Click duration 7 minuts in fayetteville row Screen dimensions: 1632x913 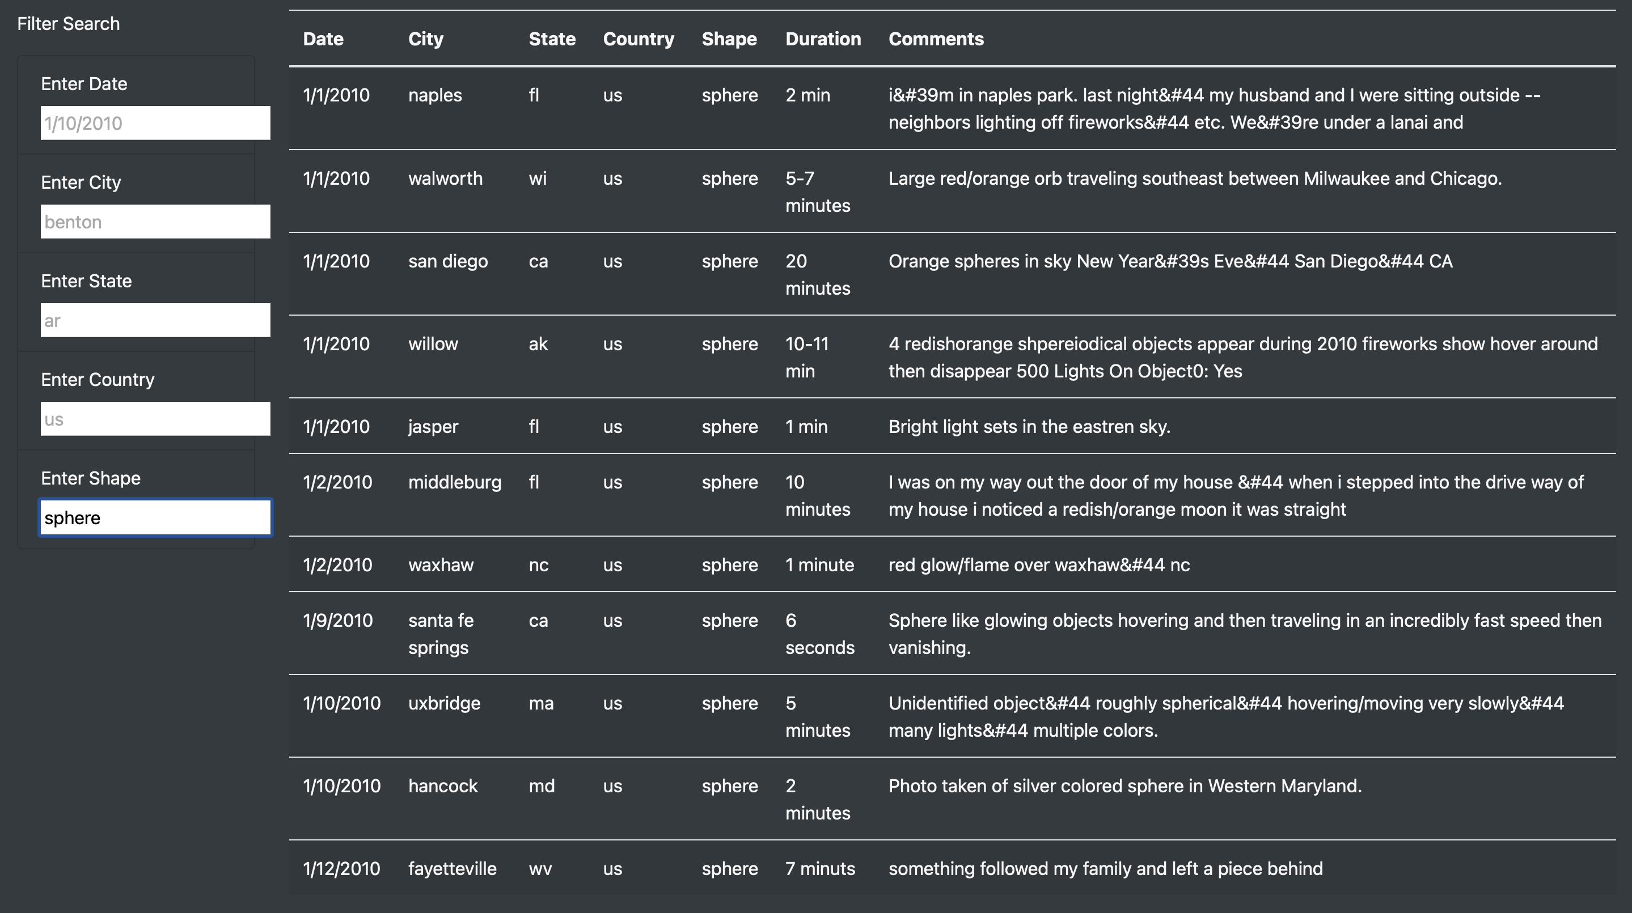click(821, 869)
